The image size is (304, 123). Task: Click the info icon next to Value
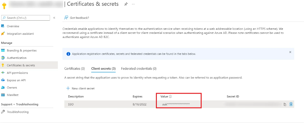(170, 97)
